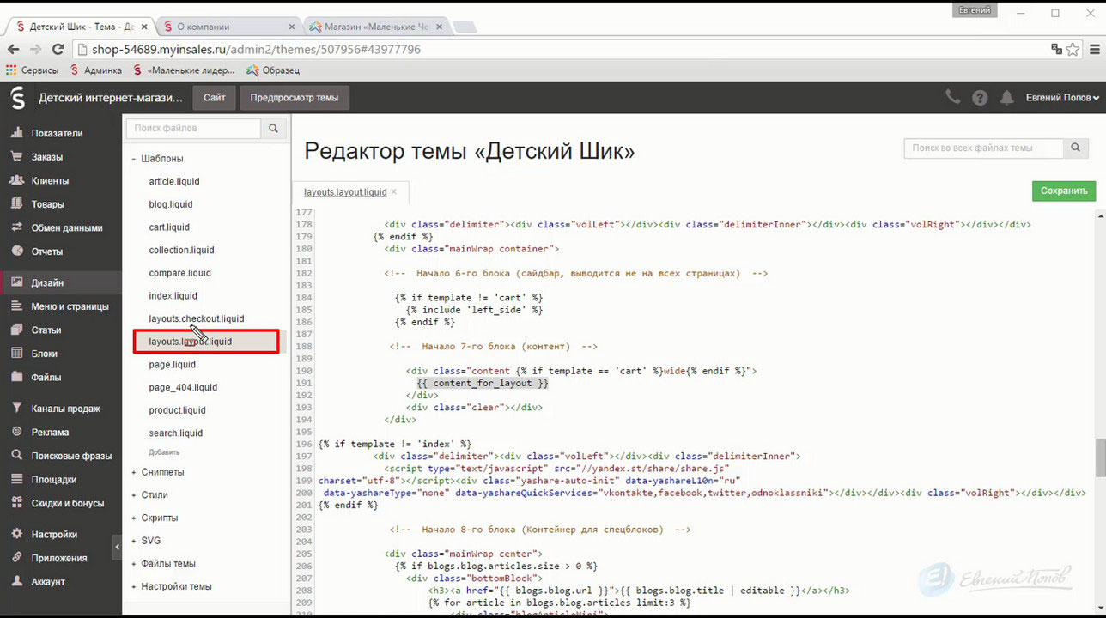Collapse the admin sidebar arrow
Viewport: 1106px width, 618px height.
(x=117, y=547)
